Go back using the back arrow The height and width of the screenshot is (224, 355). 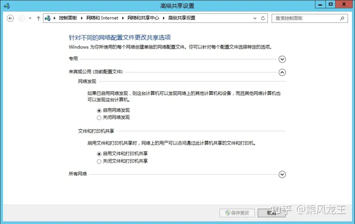(10, 18)
